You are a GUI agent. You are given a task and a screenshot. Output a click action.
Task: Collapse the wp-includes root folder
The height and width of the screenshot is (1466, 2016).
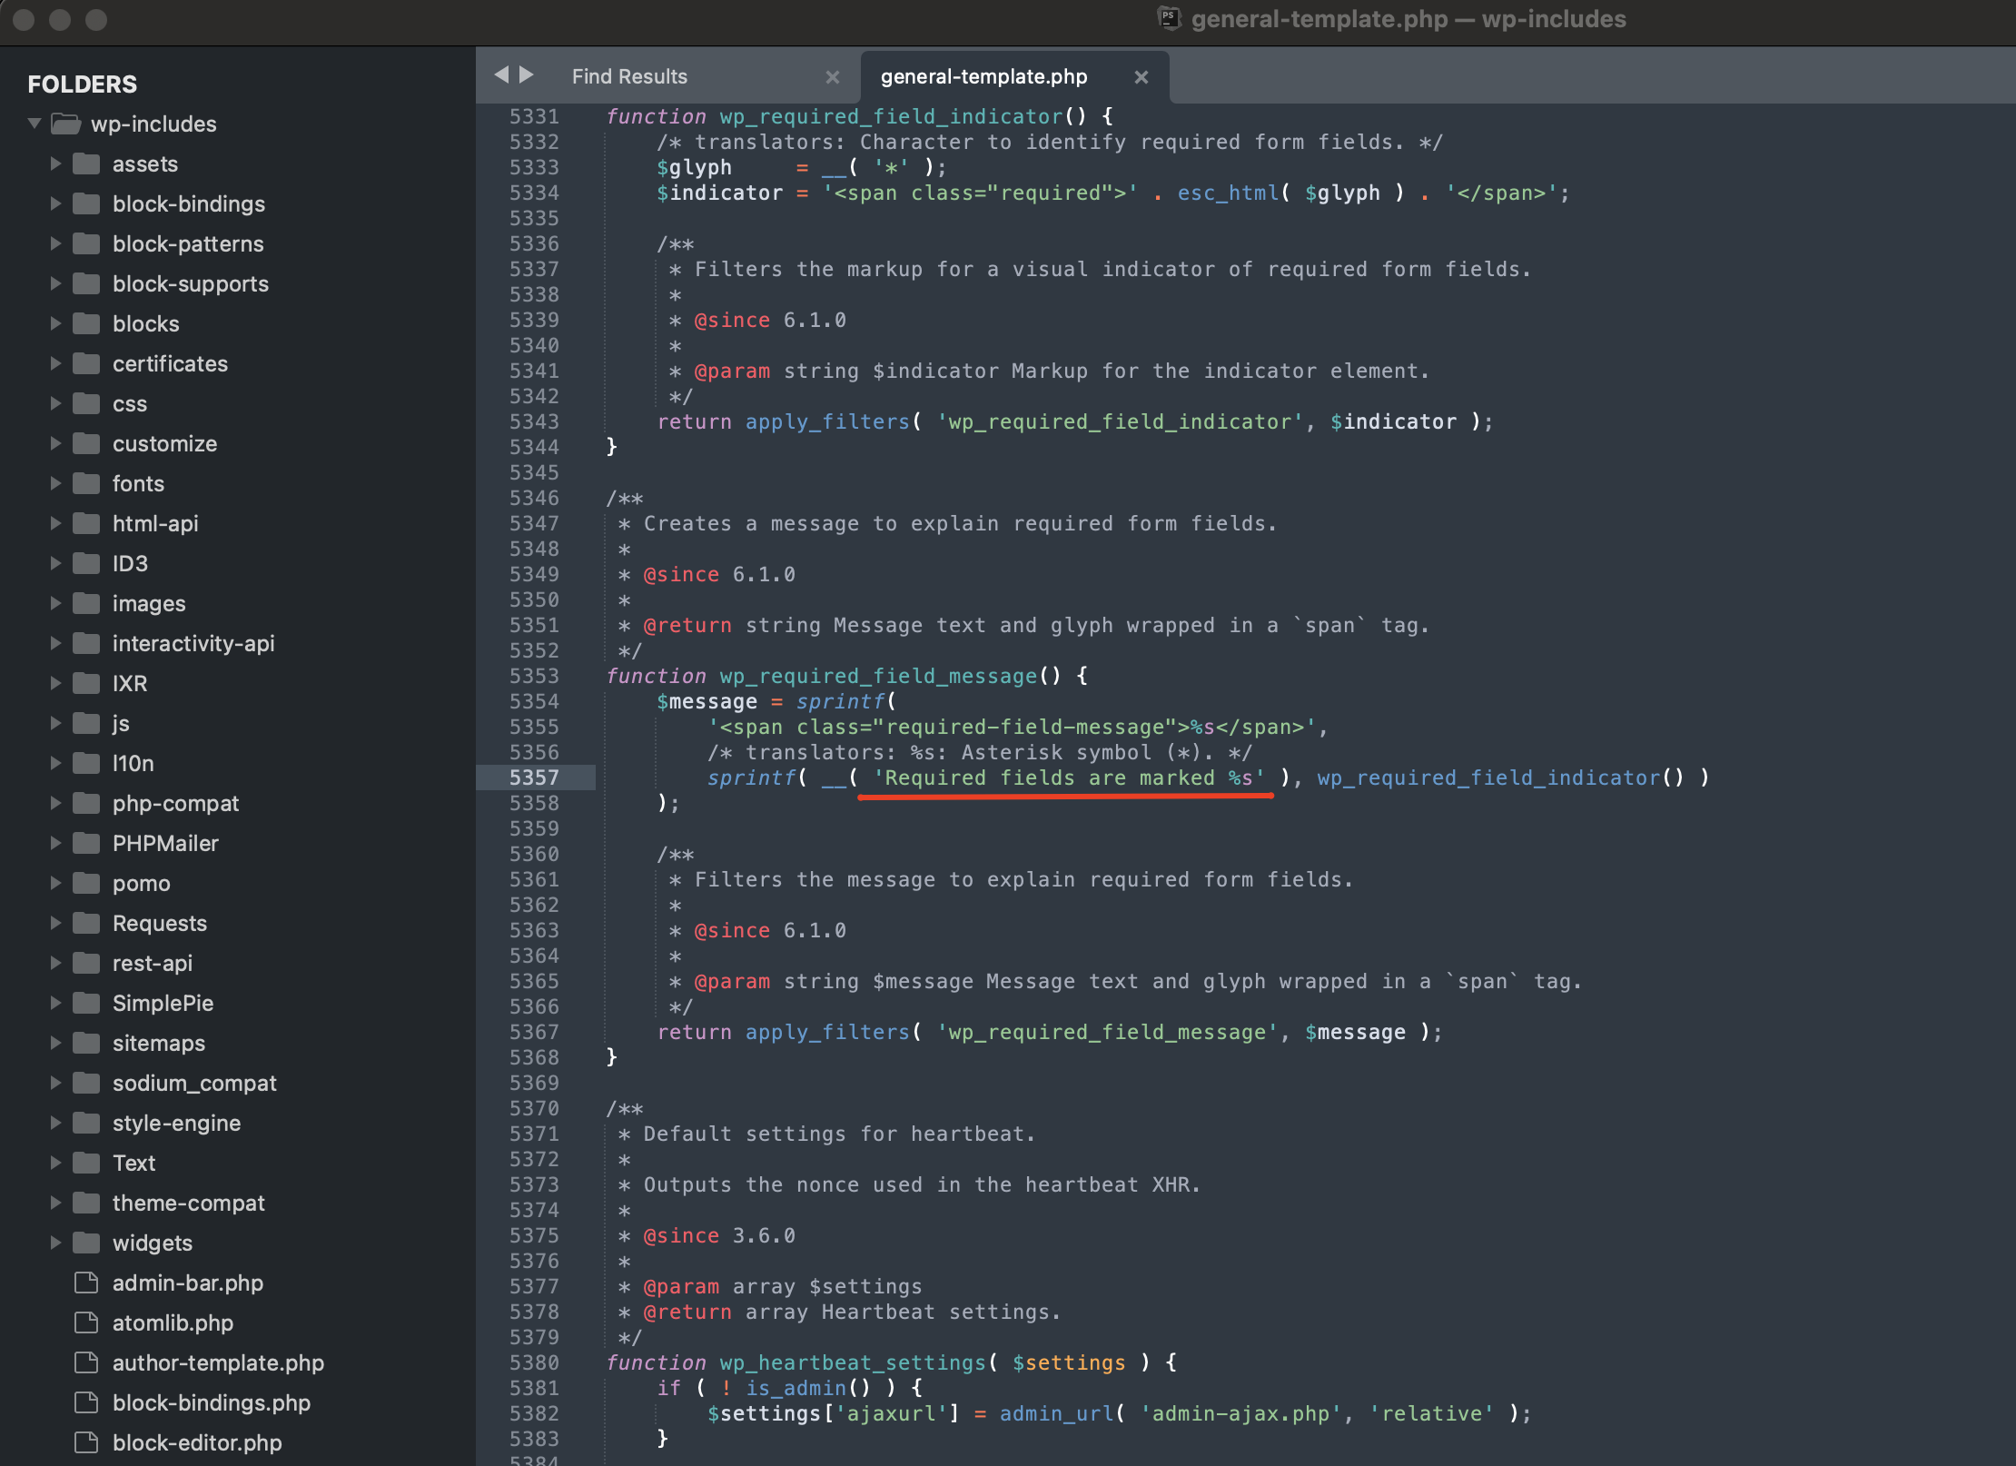tap(35, 124)
